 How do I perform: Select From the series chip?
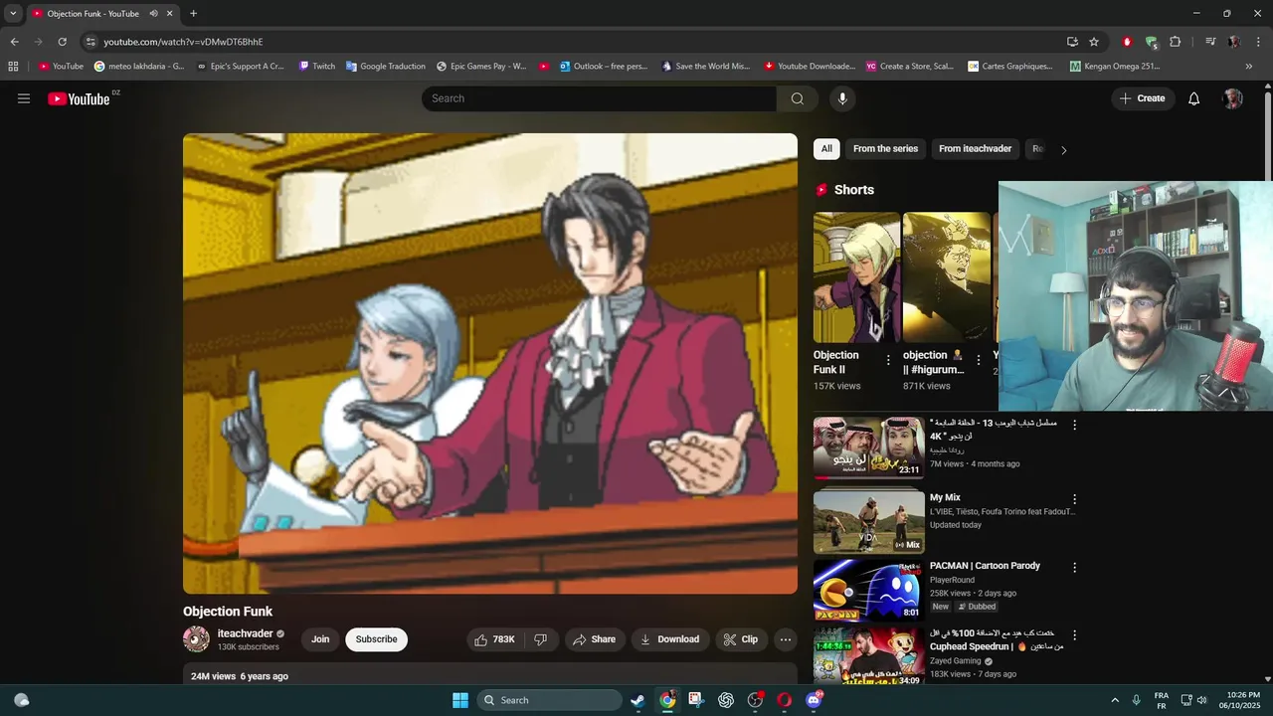[x=885, y=149]
